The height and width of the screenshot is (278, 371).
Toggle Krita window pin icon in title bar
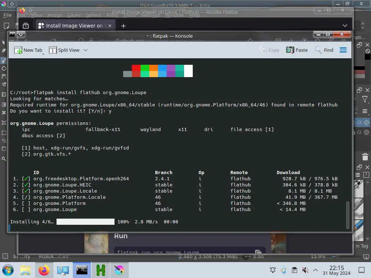12,4
